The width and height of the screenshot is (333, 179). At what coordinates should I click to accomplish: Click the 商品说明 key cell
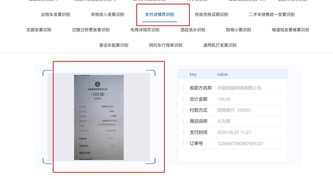click(x=199, y=121)
